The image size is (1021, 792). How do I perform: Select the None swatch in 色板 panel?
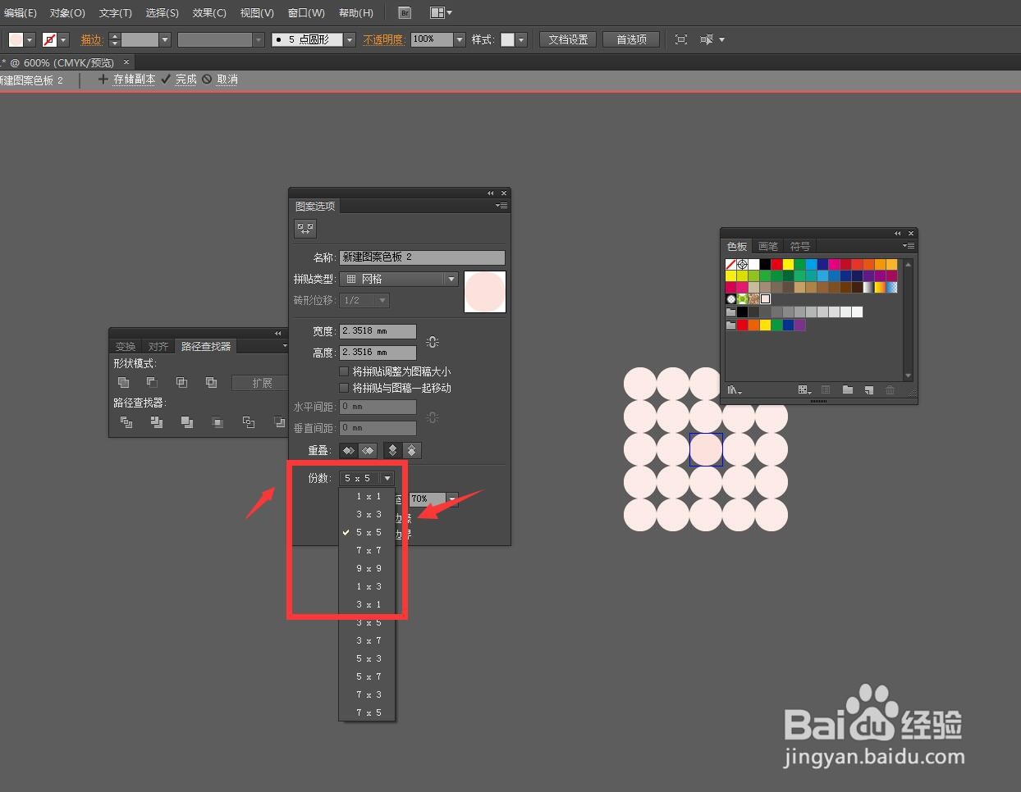click(730, 264)
